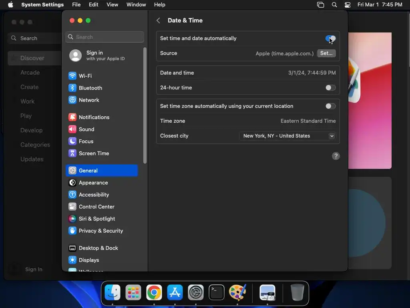
Task: Open Google Chrome from the Dock
Action: pyautogui.click(x=154, y=292)
